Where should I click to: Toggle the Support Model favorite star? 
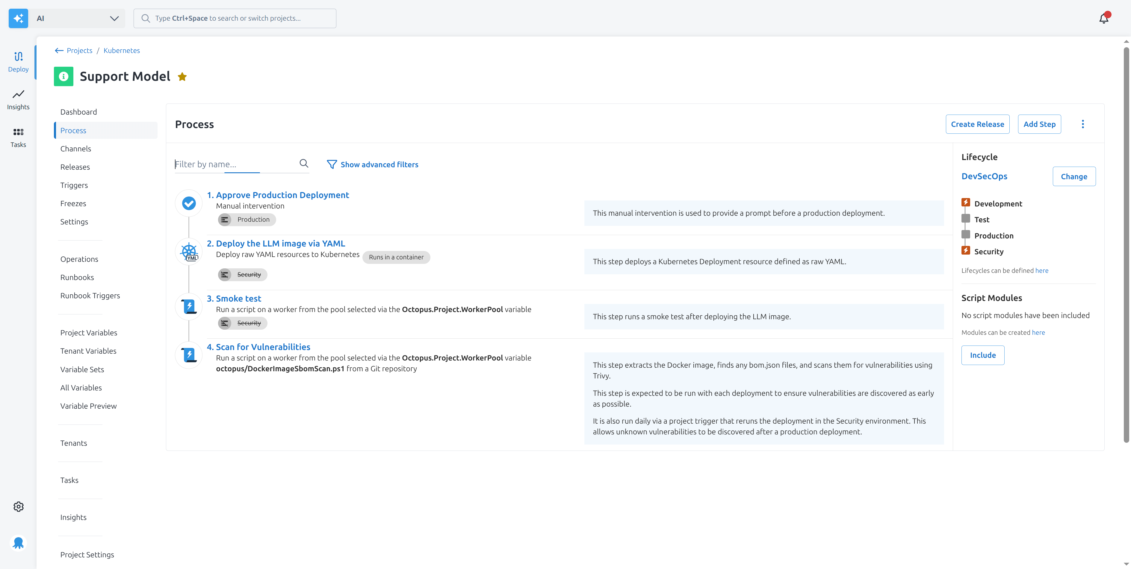pos(182,76)
